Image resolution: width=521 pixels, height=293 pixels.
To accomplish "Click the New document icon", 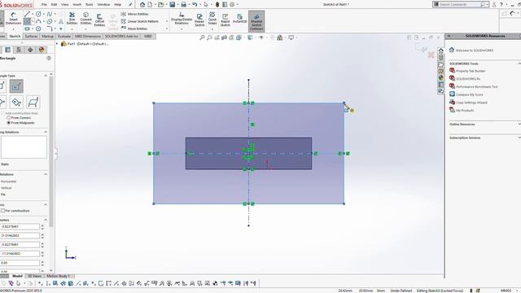I will pos(150,4).
